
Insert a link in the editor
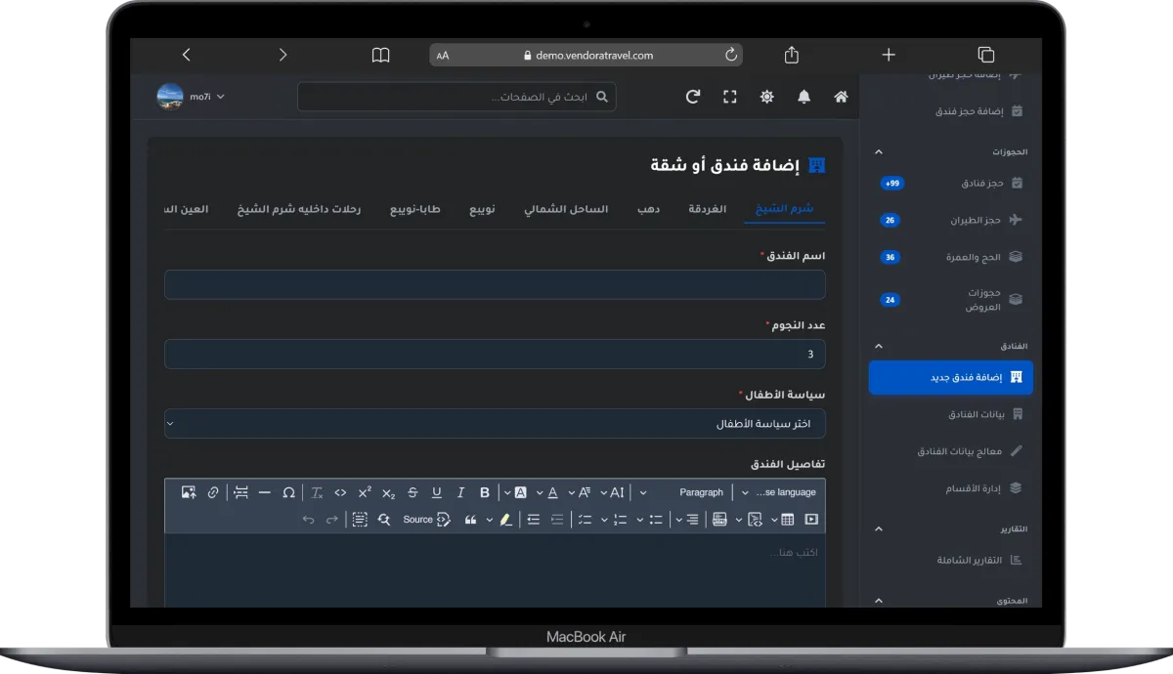213,492
